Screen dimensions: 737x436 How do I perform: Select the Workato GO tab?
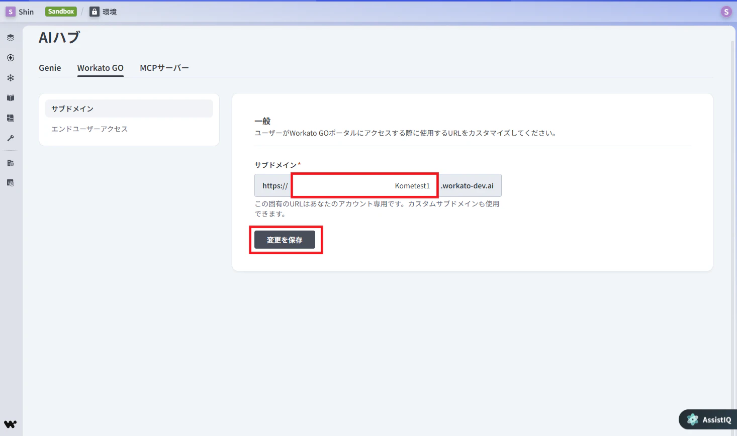point(101,68)
